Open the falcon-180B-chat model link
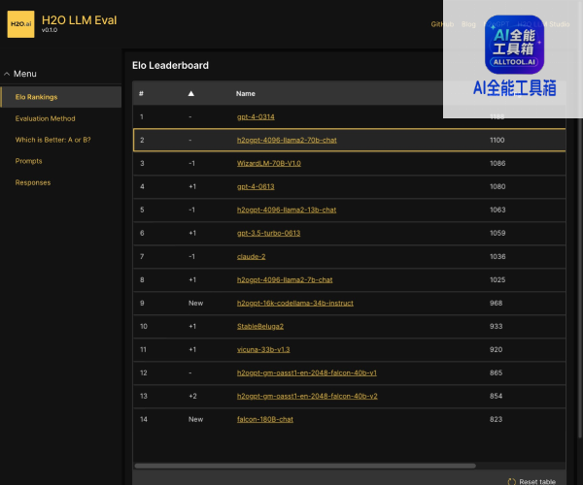Screen dimensions: 583x485 click(x=264, y=419)
